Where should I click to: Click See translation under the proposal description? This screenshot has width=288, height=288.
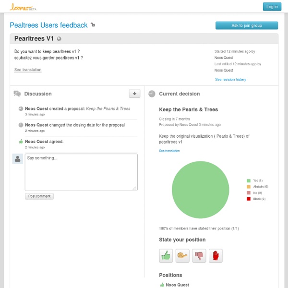169,151
